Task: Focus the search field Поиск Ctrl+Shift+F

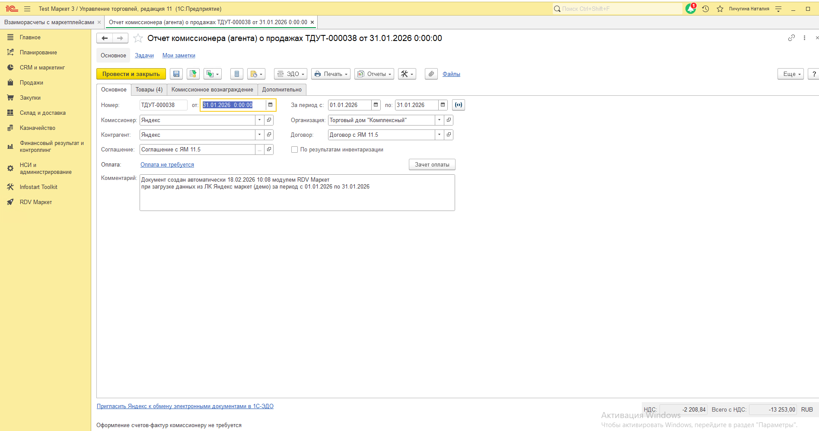Action: point(618,9)
